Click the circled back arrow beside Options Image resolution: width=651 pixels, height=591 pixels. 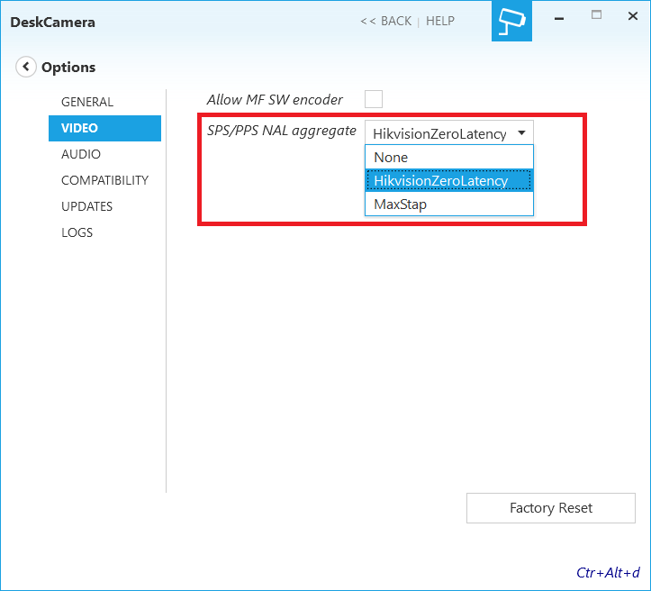click(x=26, y=67)
